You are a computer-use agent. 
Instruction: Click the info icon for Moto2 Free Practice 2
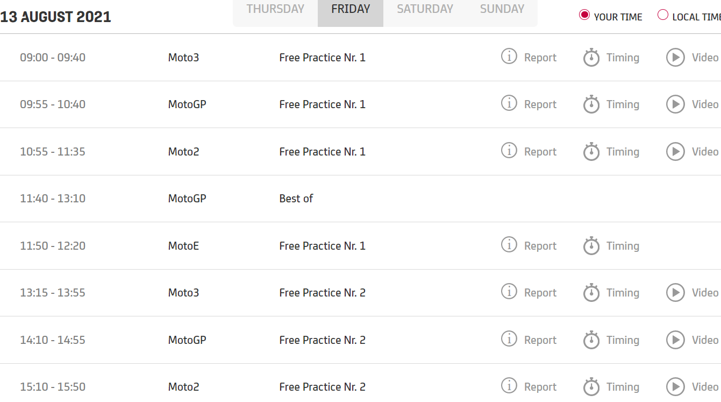[509, 385]
